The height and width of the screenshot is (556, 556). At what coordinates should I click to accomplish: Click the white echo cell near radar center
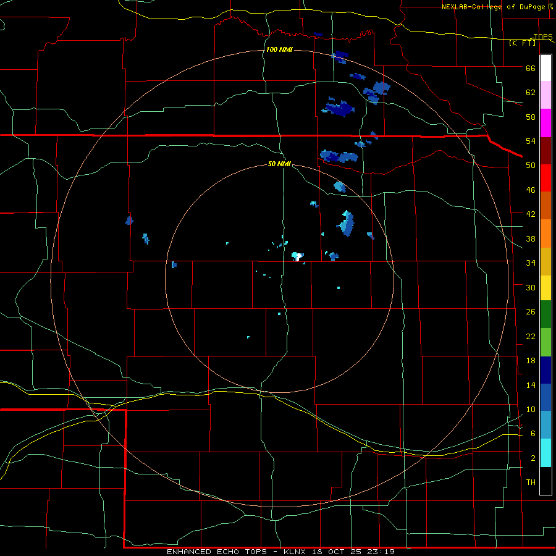pyautogui.click(x=299, y=256)
